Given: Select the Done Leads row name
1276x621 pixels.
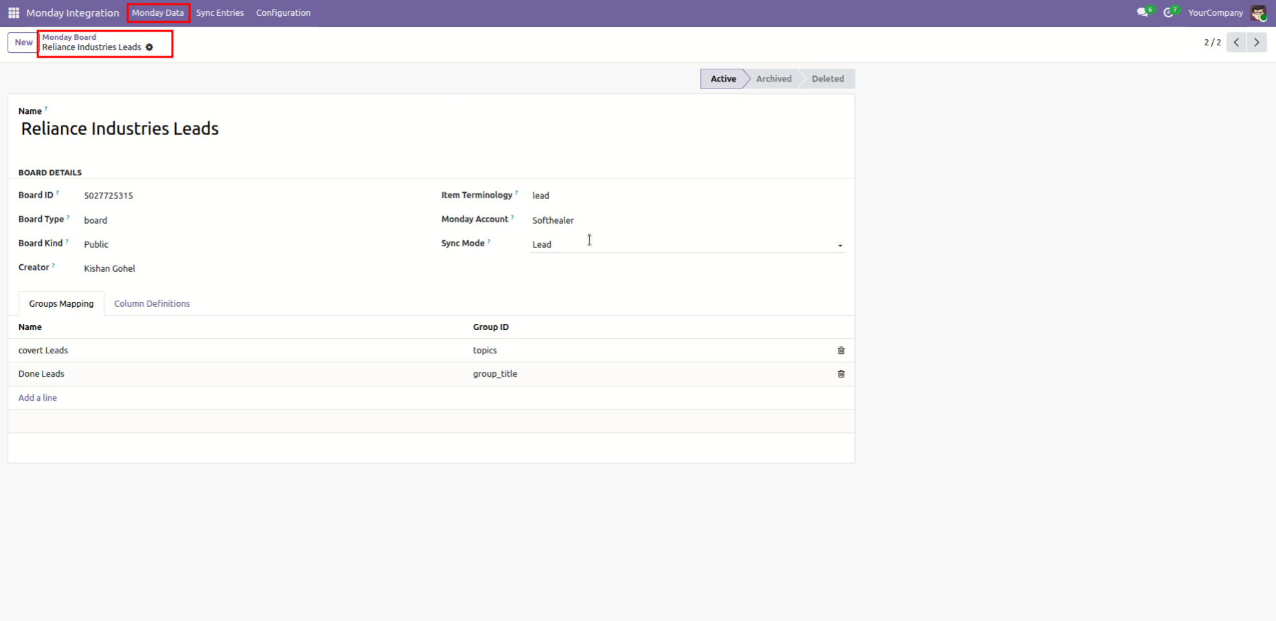Looking at the screenshot, I should (41, 374).
